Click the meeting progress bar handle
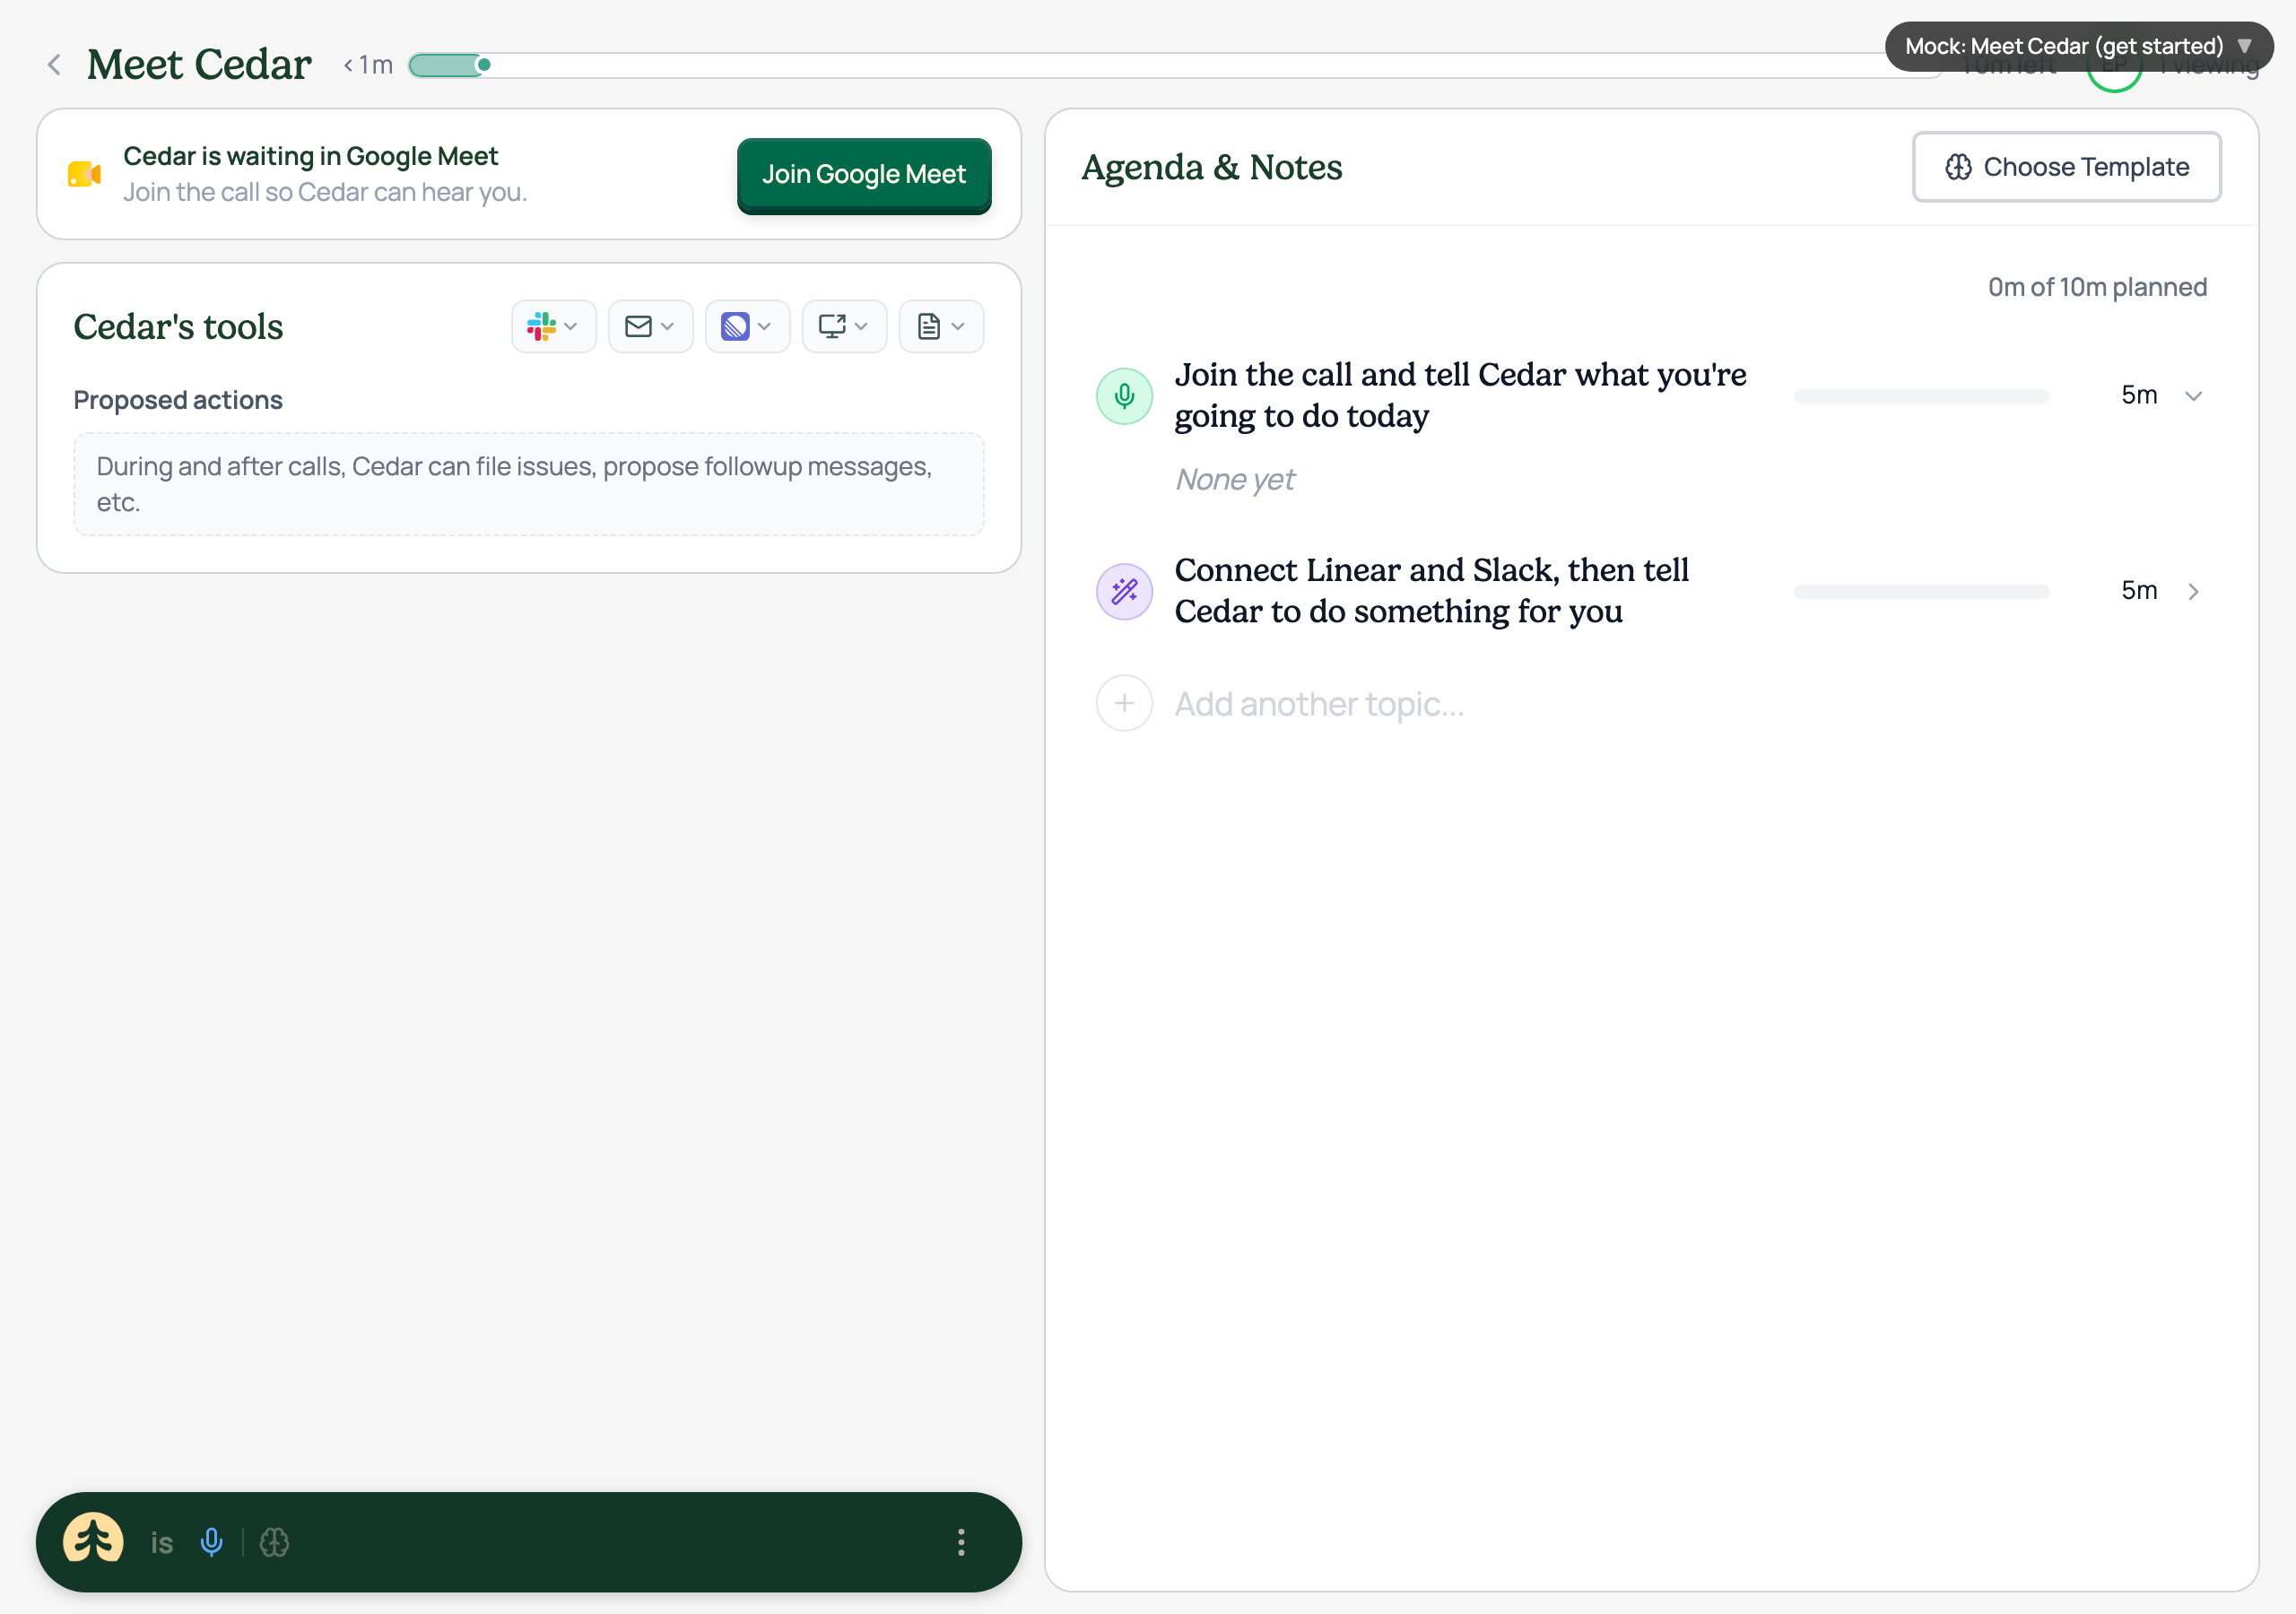The height and width of the screenshot is (1614, 2296). [484, 65]
